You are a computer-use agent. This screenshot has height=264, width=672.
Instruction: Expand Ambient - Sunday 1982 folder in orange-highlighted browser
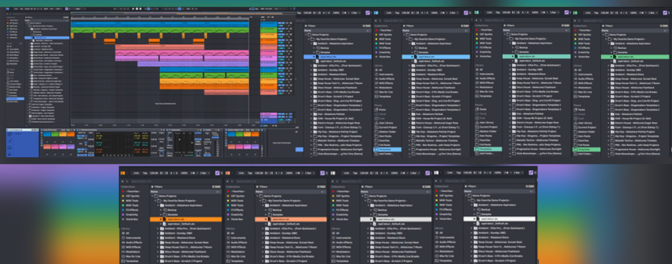pyautogui.click(x=158, y=234)
